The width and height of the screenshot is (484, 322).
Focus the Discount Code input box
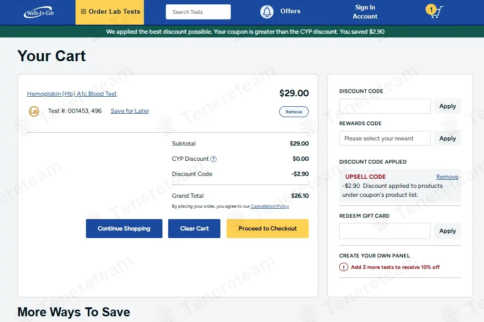(x=385, y=106)
